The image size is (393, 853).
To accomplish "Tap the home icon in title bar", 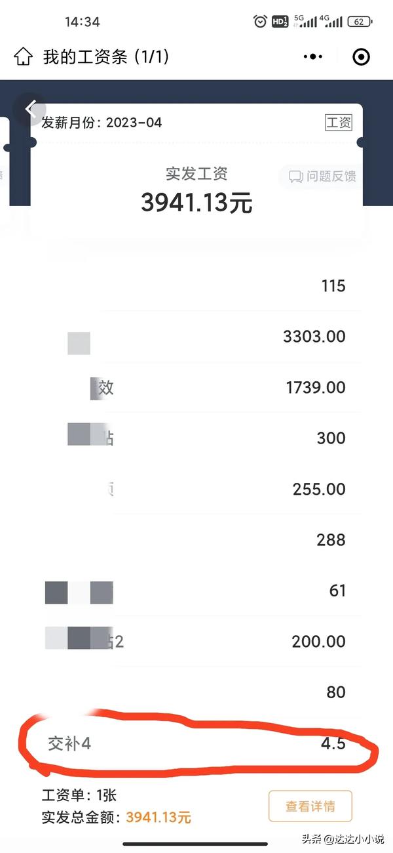I will tap(23, 57).
